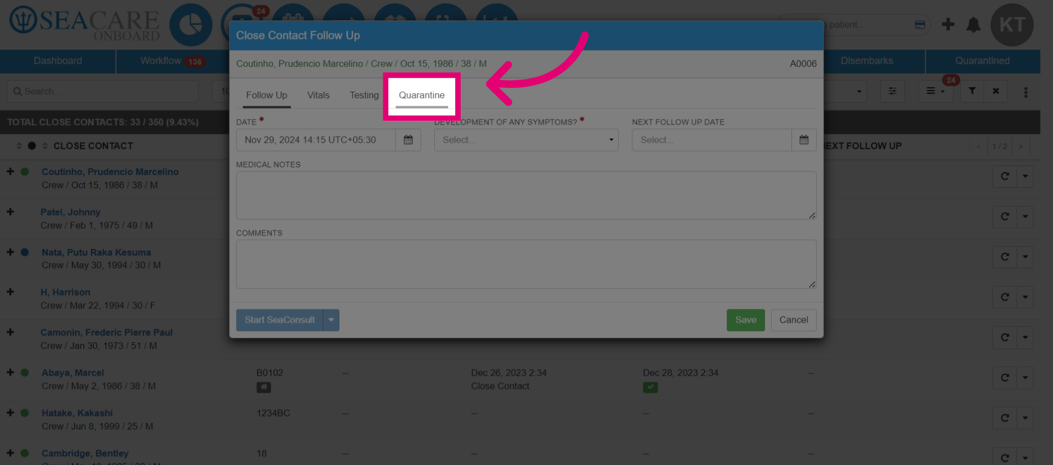The image size is (1053, 465).
Task: Click refresh icon in Hatake, Kakashi row
Action: pos(1005,418)
